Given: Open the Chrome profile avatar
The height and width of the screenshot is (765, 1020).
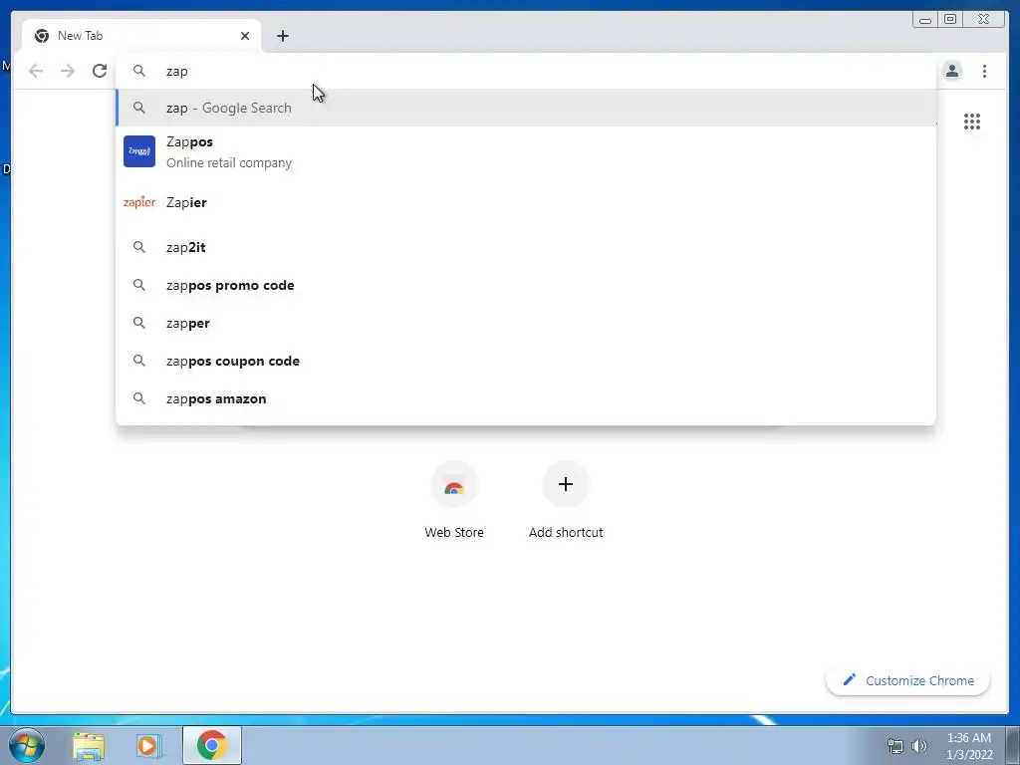Looking at the screenshot, I should coord(951,71).
